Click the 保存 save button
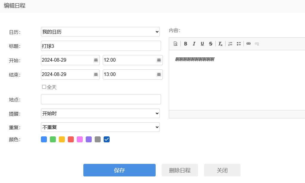 (x=119, y=170)
